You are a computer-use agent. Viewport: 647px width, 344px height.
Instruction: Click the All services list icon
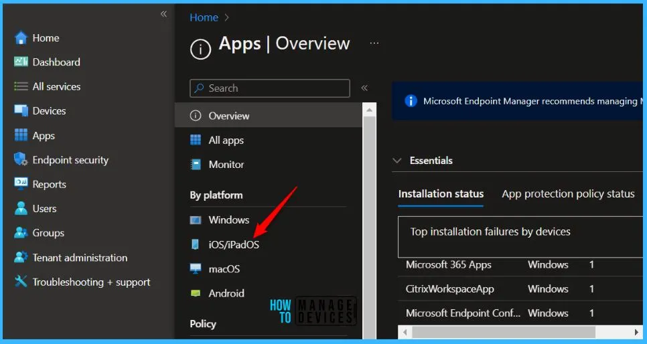21,86
